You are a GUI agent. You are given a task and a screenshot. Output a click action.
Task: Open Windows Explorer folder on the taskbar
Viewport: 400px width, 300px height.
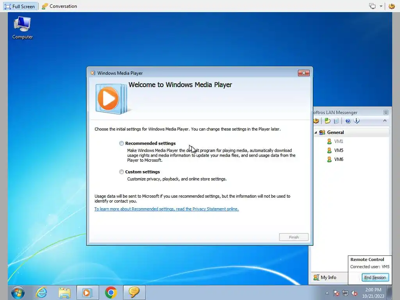point(64,292)
